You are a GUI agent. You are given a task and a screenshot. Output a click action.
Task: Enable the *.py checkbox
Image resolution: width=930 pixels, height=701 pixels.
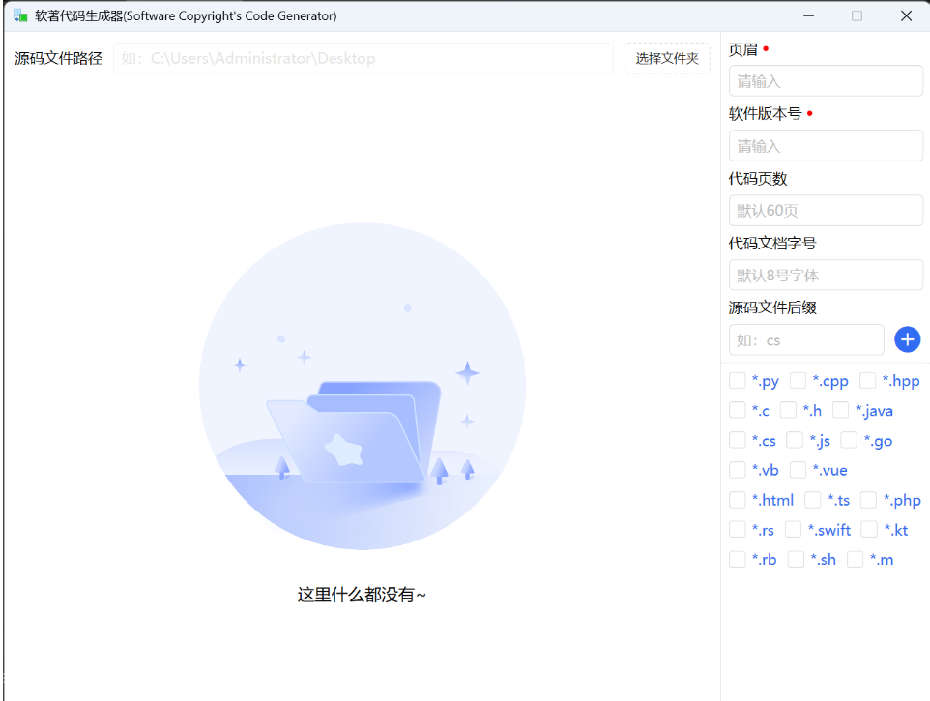(x=738, y=381)
